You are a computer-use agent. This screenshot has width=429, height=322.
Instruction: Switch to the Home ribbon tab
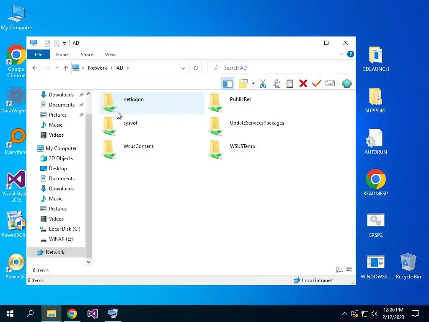point(62,55)
